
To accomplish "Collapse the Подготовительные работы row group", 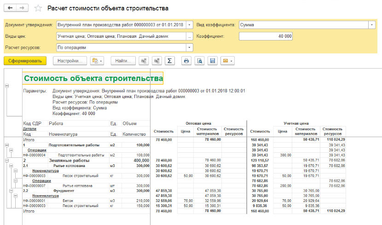I will pos(7,145).
